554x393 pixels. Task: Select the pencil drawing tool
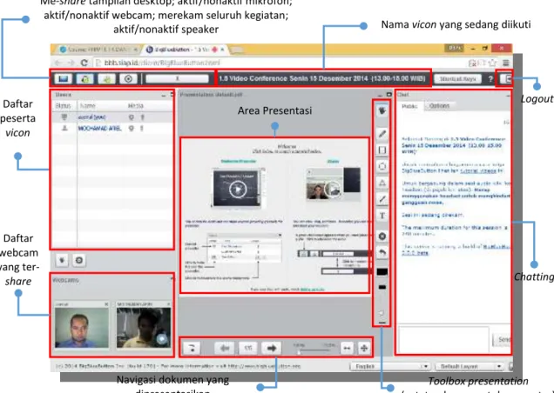pos(382,134)
